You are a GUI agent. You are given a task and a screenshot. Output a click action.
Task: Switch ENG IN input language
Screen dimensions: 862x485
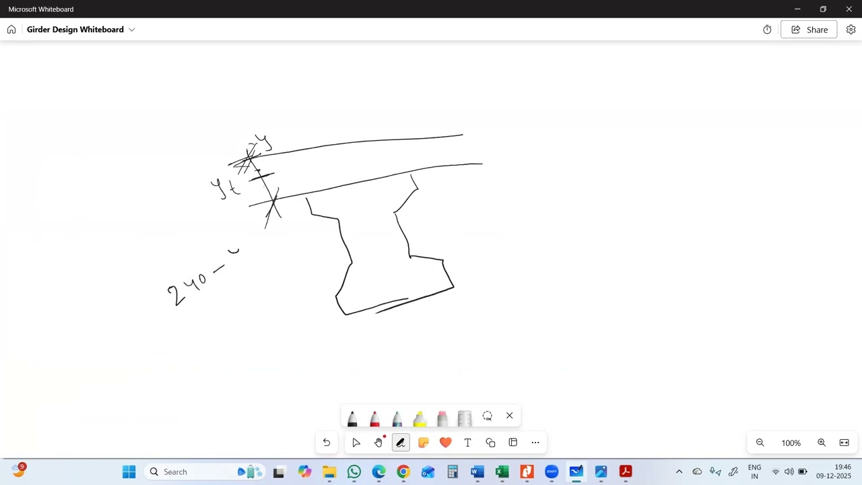point(754,472)
